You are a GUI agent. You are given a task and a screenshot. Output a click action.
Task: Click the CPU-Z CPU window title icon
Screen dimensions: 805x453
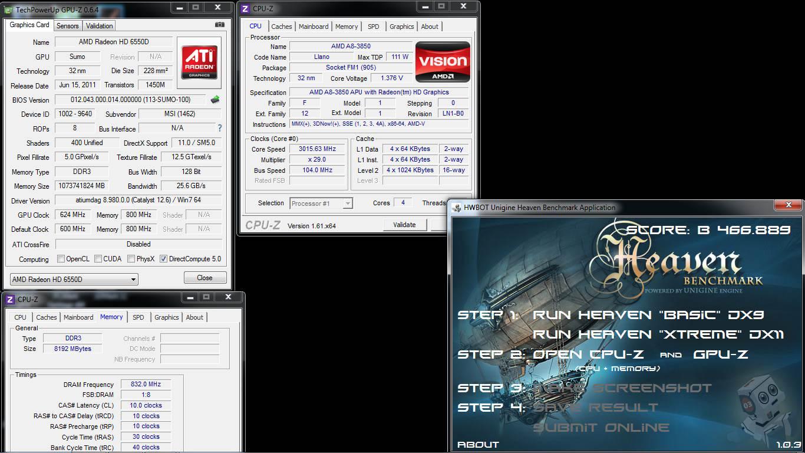tap(245, 8)
